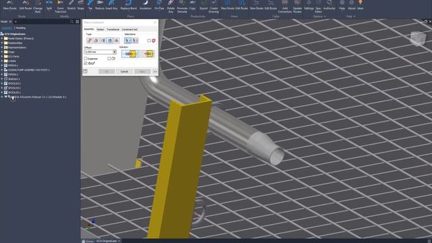Click Delete Any tool
432x243 pixels.
pos(171,6)
